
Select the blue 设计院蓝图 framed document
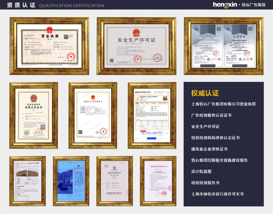coord(70,183)
